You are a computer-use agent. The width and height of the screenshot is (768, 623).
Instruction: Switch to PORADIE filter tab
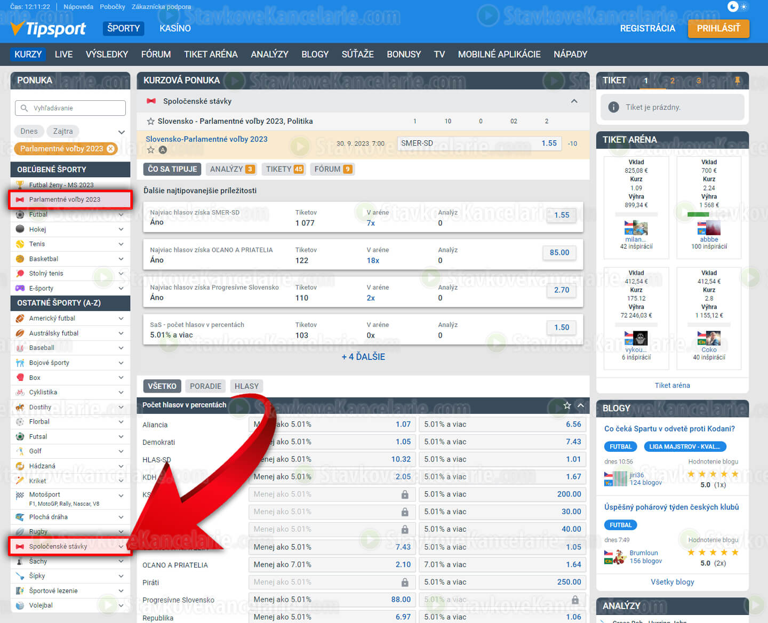point(205,386)
